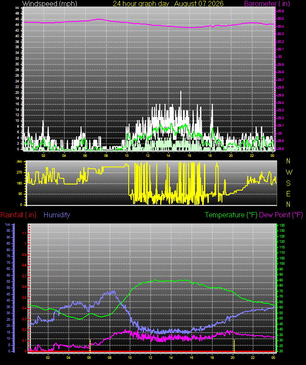Click the 30.6 barometer axis value

(281, 11)
